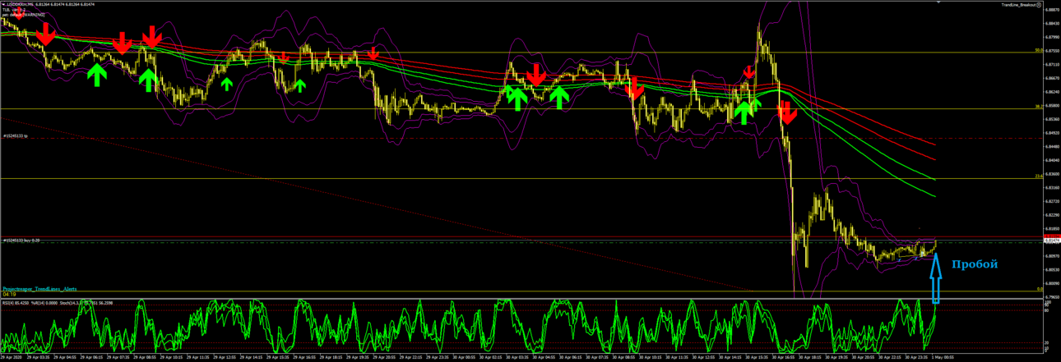Click the chart shift triangle marker at top
Image resolution: width=1061 pixels, height=362 pixels.
pos(938,2)
